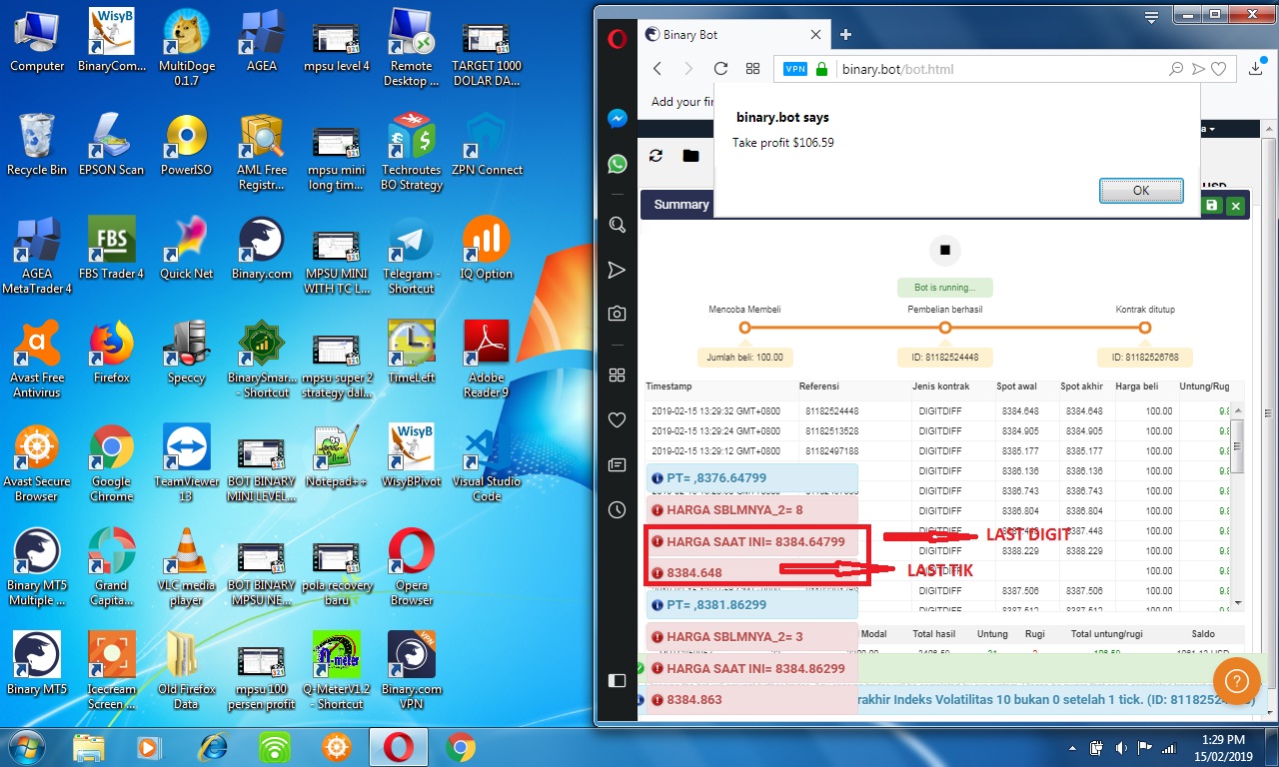Open Telegram shortcut on desktop
The width and height of the screenshot is (1279, 767).
pyautogui.click(x=412, y=256)
